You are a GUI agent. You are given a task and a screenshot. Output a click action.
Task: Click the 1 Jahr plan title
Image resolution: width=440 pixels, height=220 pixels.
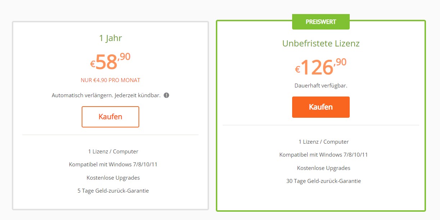110,38
